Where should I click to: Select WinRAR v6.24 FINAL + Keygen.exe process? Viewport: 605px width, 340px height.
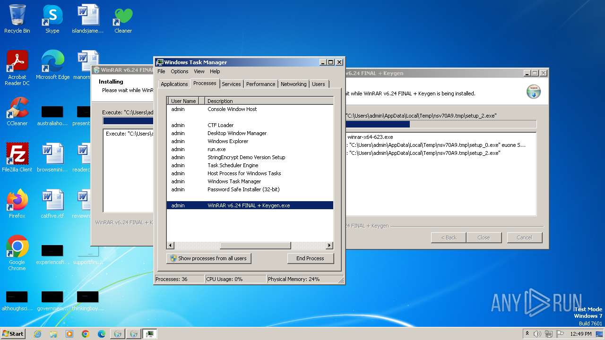(250, 205)
